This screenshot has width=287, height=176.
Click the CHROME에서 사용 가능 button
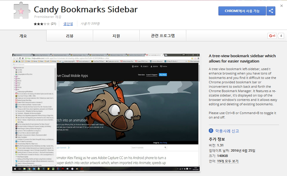point(242,11)
